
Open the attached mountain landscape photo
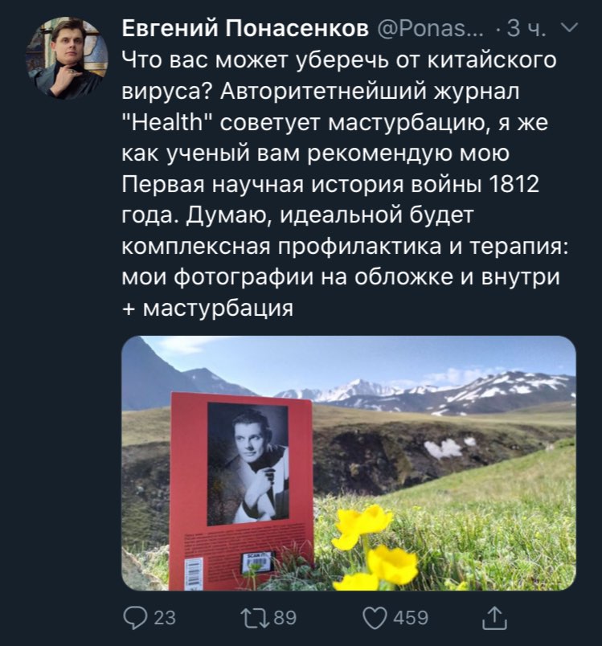tap(349, 463)
